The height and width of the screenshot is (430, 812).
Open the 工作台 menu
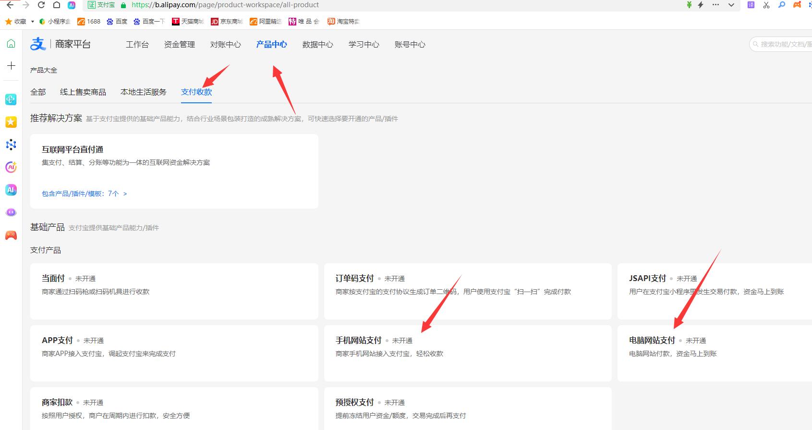tap(137, 44)
